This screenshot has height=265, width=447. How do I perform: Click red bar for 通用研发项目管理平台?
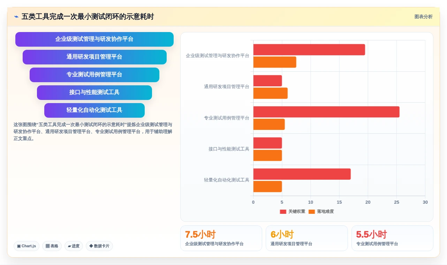click(268, 81)
